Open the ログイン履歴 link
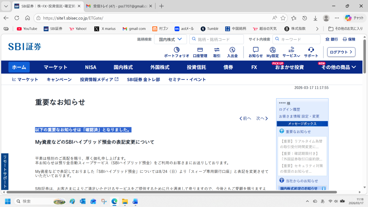This screenshot has height=207, width=368. 289,109
